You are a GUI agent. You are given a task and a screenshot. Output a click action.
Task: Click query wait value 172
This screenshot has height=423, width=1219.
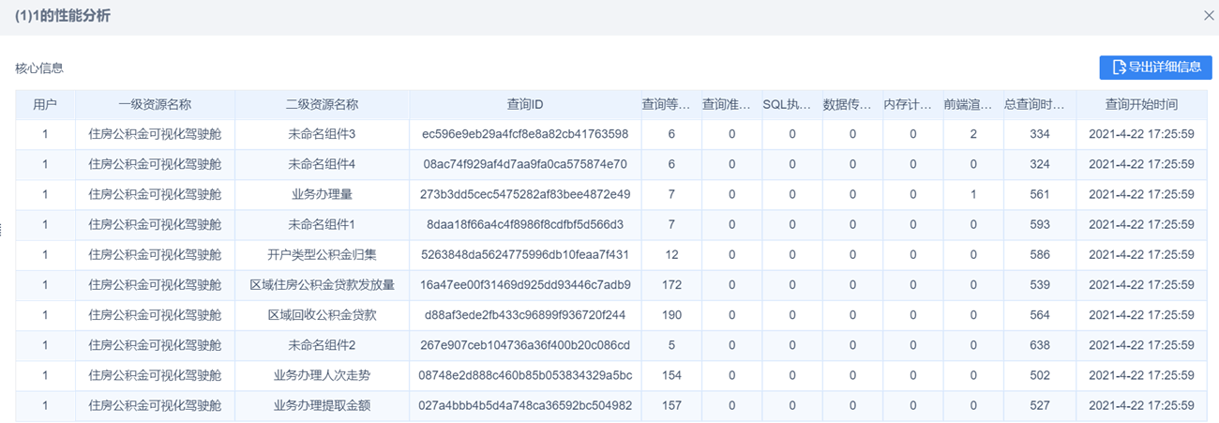point(671,285)
